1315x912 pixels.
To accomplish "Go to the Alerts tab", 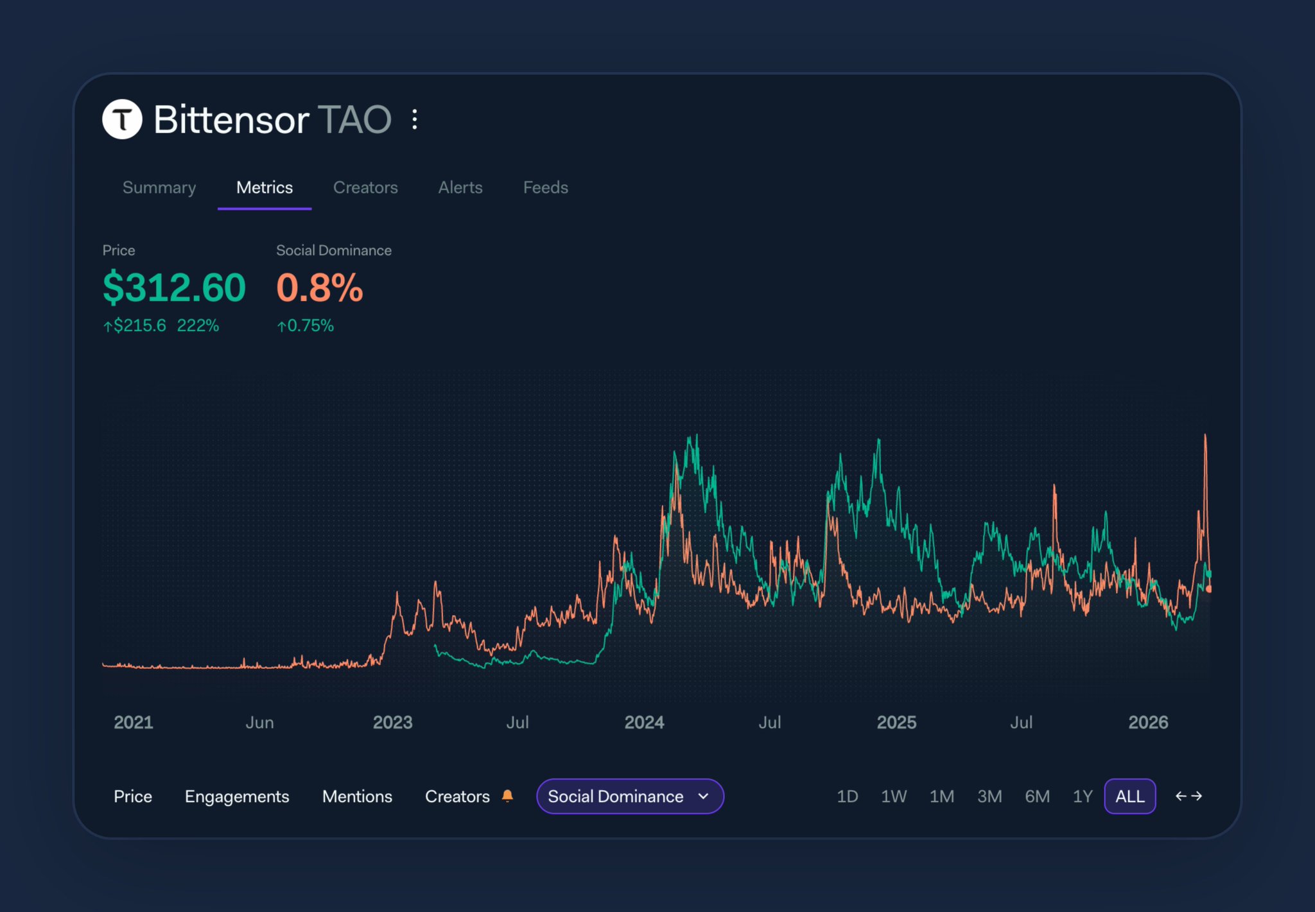I will [460, 187].
